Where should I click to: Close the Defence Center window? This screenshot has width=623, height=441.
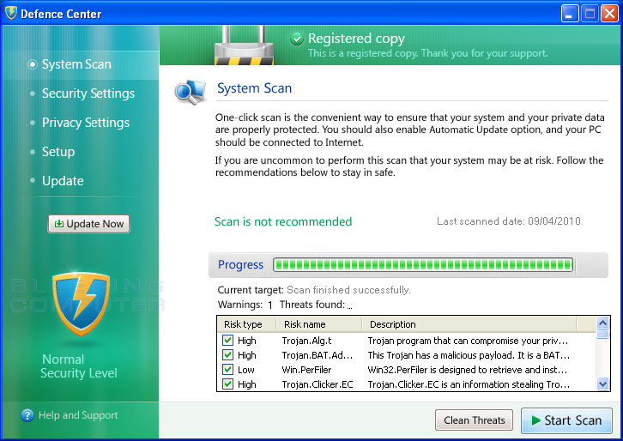coord(609,14)
